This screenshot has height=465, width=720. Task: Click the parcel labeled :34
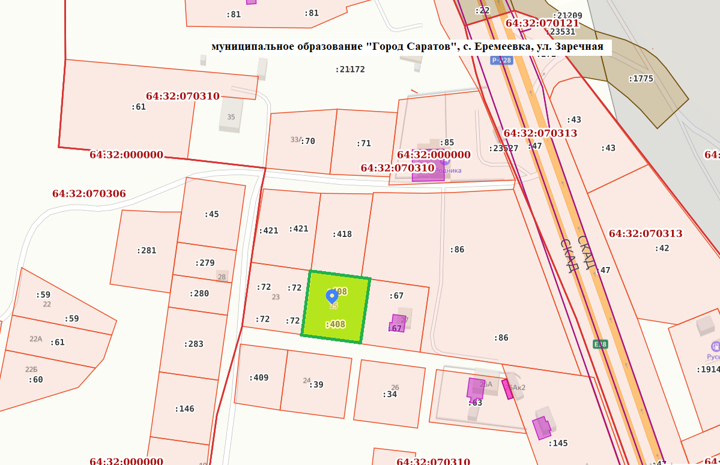[390, 394]
